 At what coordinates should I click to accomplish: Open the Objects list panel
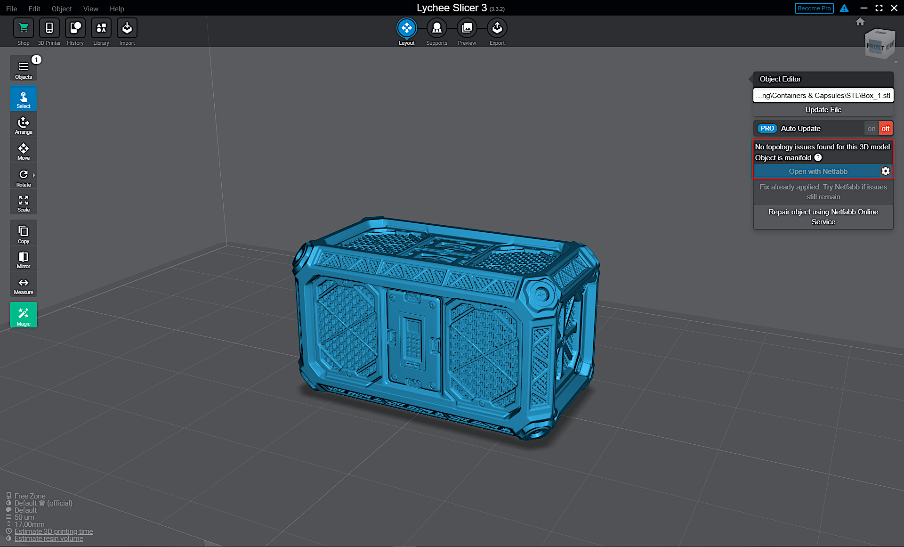pos(23,68)
